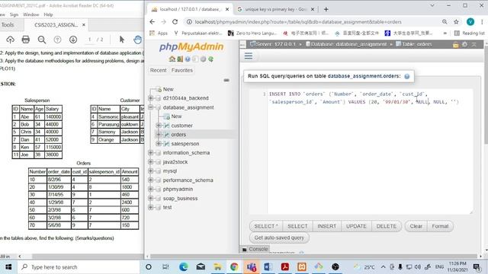
Task: Open the navigation settings gear icon
Action: [x=204, y=59]
